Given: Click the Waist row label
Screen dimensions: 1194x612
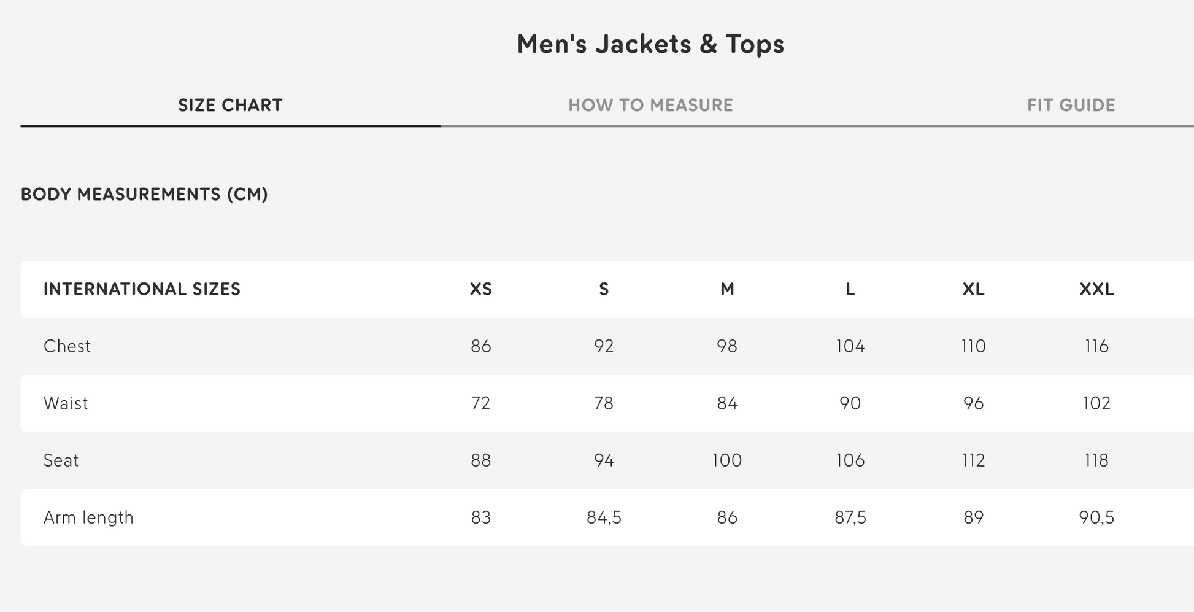Looking at the screenshot, I should coord(66,403).
